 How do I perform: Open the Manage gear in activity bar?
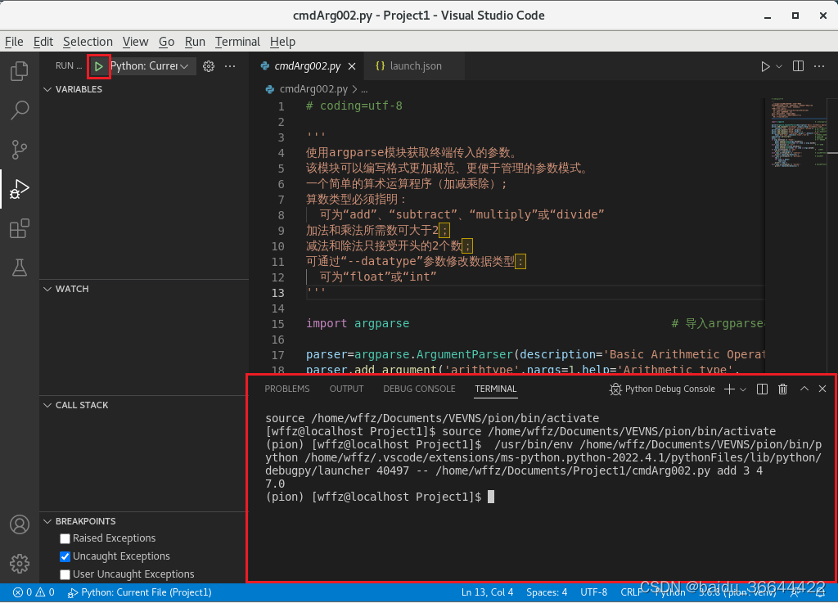click(x=20, y=564)
